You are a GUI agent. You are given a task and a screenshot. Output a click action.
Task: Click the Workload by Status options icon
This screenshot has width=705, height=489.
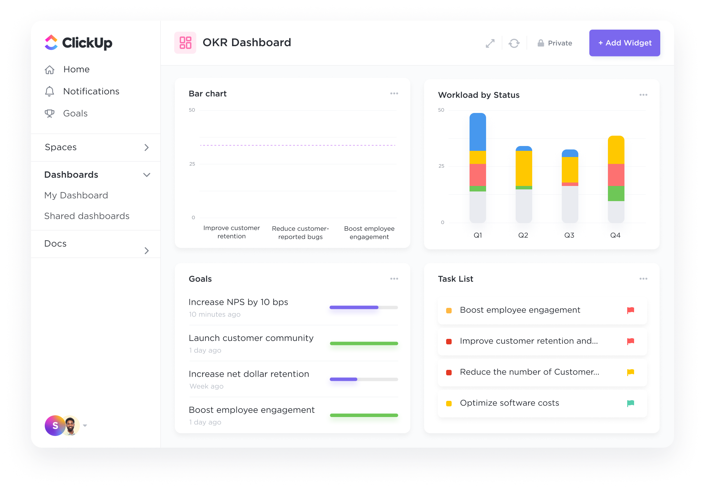(643, 95)
